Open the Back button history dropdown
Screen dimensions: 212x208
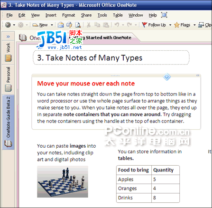point(14,25)
